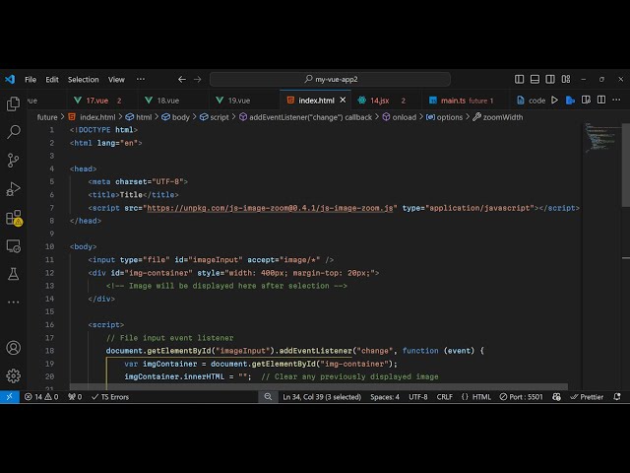Image resolution: width=630 pixels, height=473 pixels.
Task: Open the Extensions view with warning badge
Action: [14, 218]
